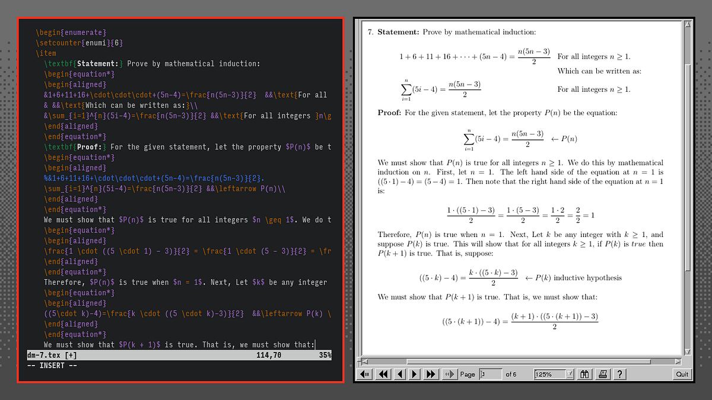This screenshot has width=712, height=400.
Task: Go to the previous page
Action: tap(399, 374)
